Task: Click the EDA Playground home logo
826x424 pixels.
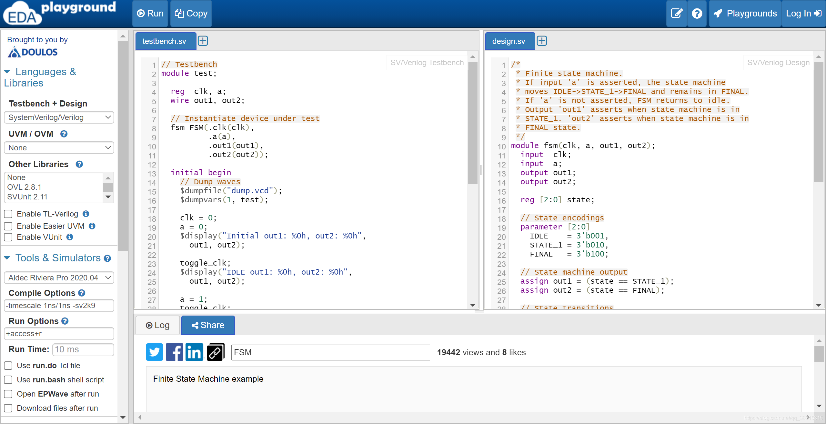Action: click(59, 13)
